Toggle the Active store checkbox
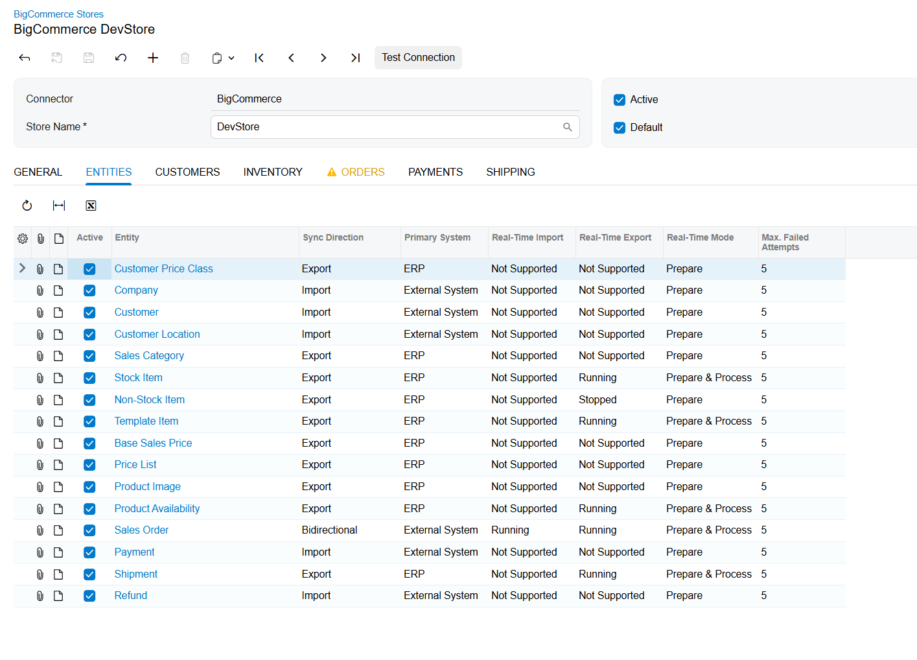Screen dimensions: 917x660 (620, 100)
